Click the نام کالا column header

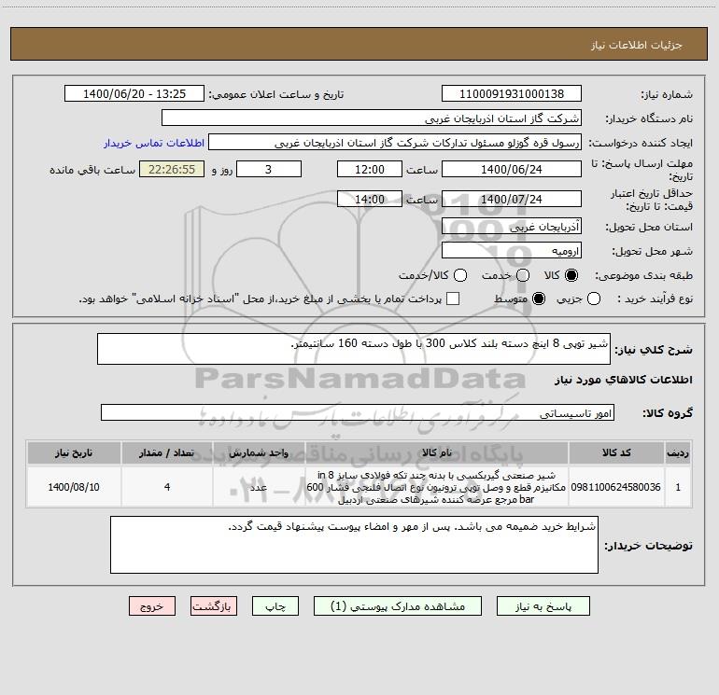point(437,452)
